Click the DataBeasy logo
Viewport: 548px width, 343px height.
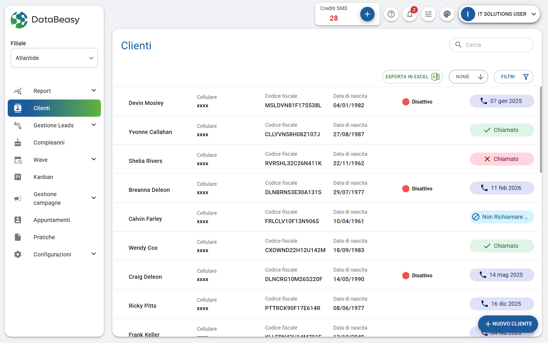coord(45,20)
